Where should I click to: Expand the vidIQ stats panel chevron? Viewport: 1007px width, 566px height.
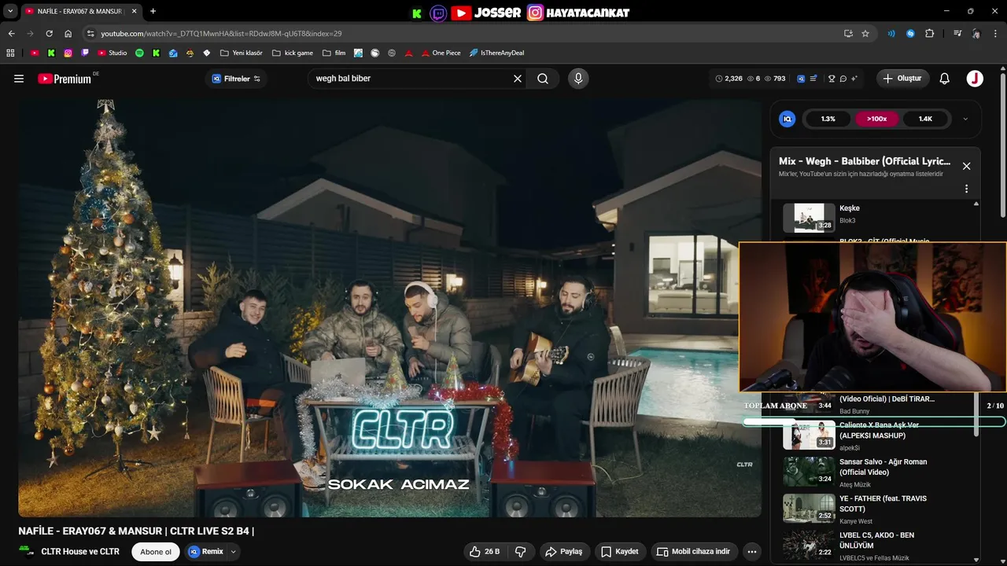[965, 119]
